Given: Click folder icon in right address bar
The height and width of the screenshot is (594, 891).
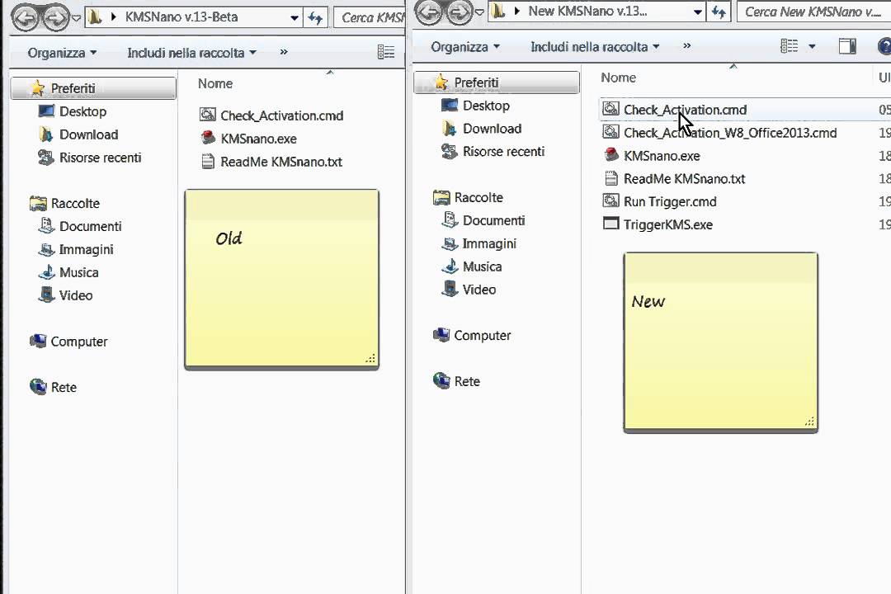Looking at the screenshot, I should [498, 12].
